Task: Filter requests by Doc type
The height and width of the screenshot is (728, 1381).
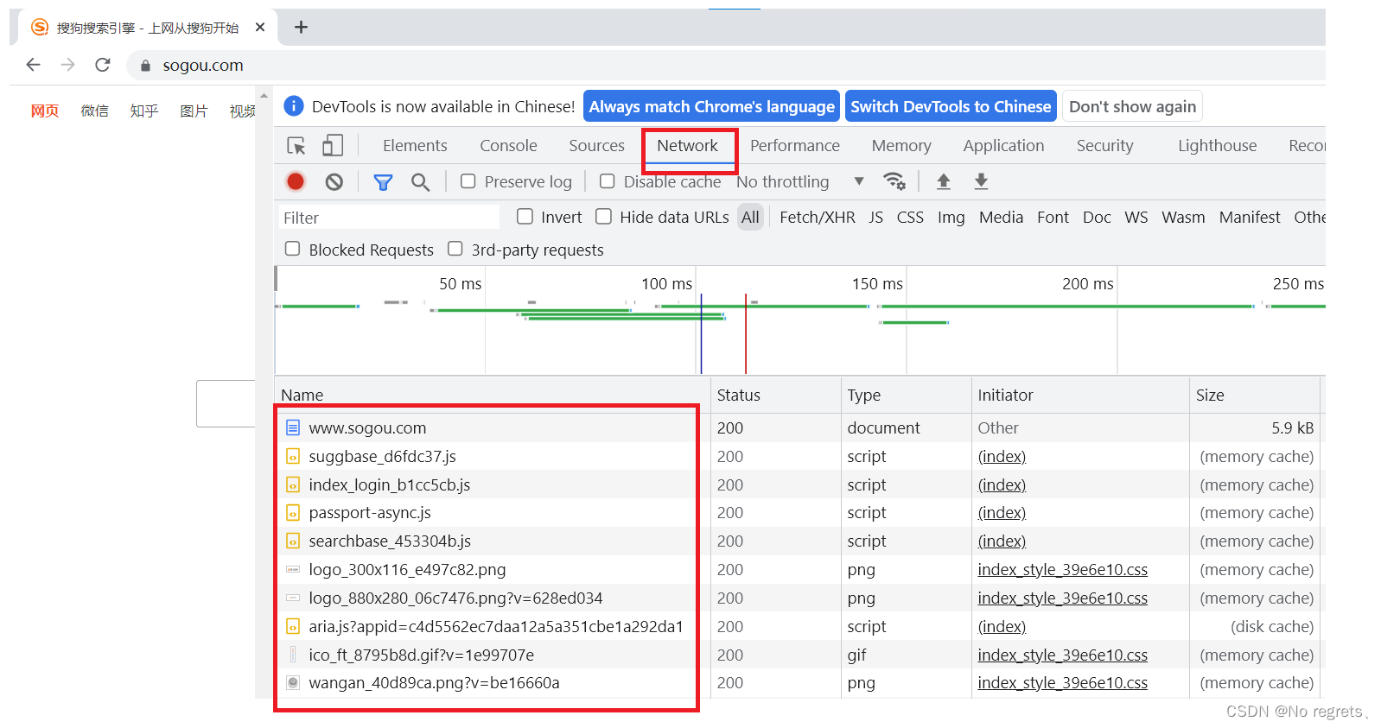Action: point(1097,218)
